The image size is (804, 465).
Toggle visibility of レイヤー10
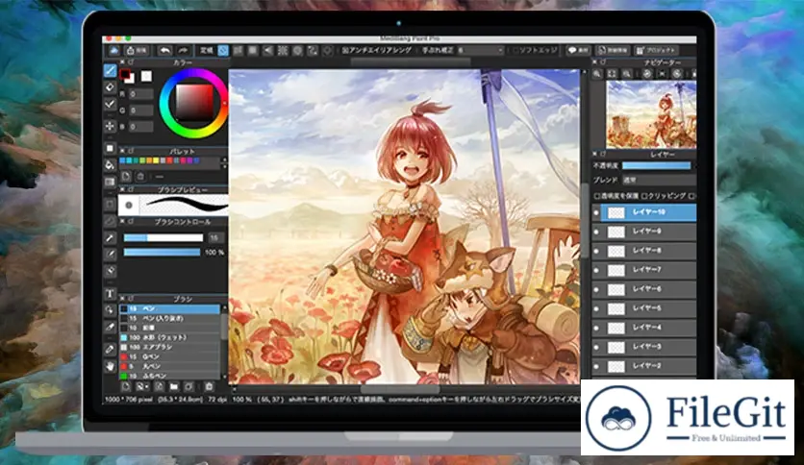pos(596,212)
